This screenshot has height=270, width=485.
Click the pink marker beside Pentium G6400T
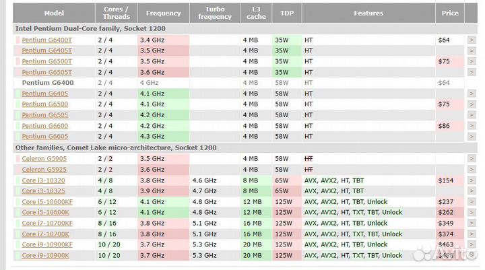click(18, 40)
